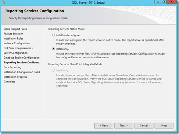The height and width of the screenshot is (134, 179).
Task: Go to 'Feature Selection' step
Action: point(14,34)
